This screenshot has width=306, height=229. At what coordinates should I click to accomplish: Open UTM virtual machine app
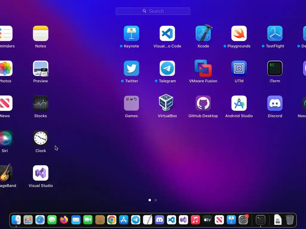coord(239,68)
